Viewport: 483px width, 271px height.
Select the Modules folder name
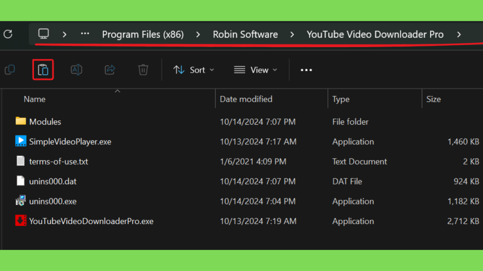(x=45, y=122)
